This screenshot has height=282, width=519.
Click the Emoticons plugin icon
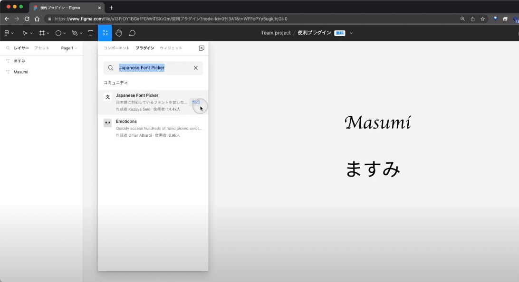coord(107,123)
